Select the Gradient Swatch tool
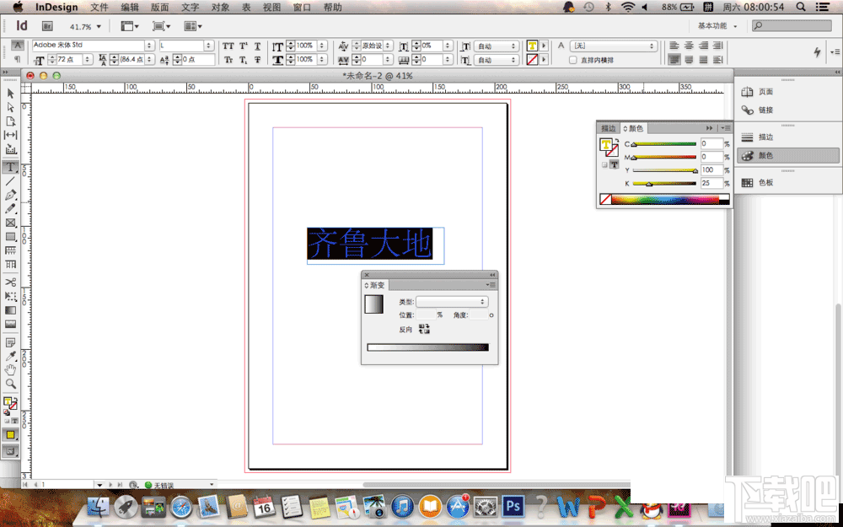 point(10,310)
